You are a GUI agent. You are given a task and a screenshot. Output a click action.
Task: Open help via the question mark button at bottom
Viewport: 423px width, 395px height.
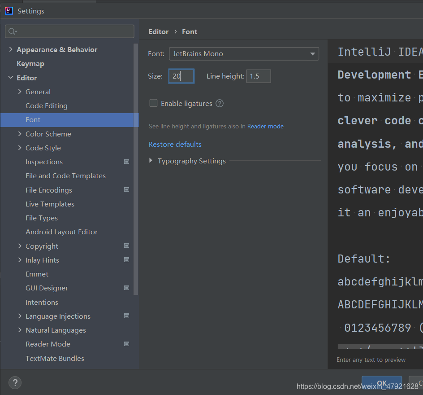point(15,383)
